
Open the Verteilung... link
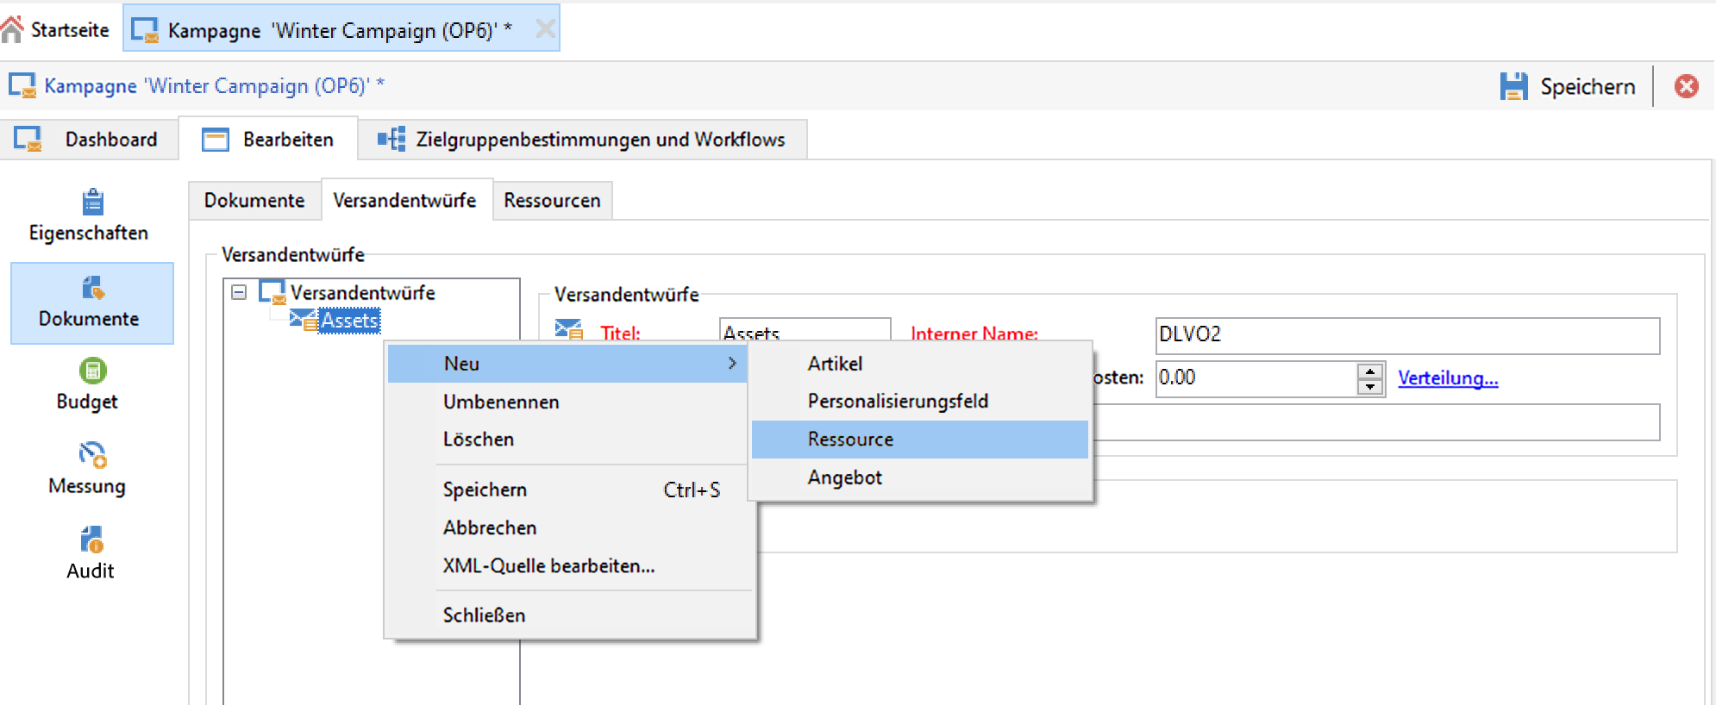point(1448,377)
